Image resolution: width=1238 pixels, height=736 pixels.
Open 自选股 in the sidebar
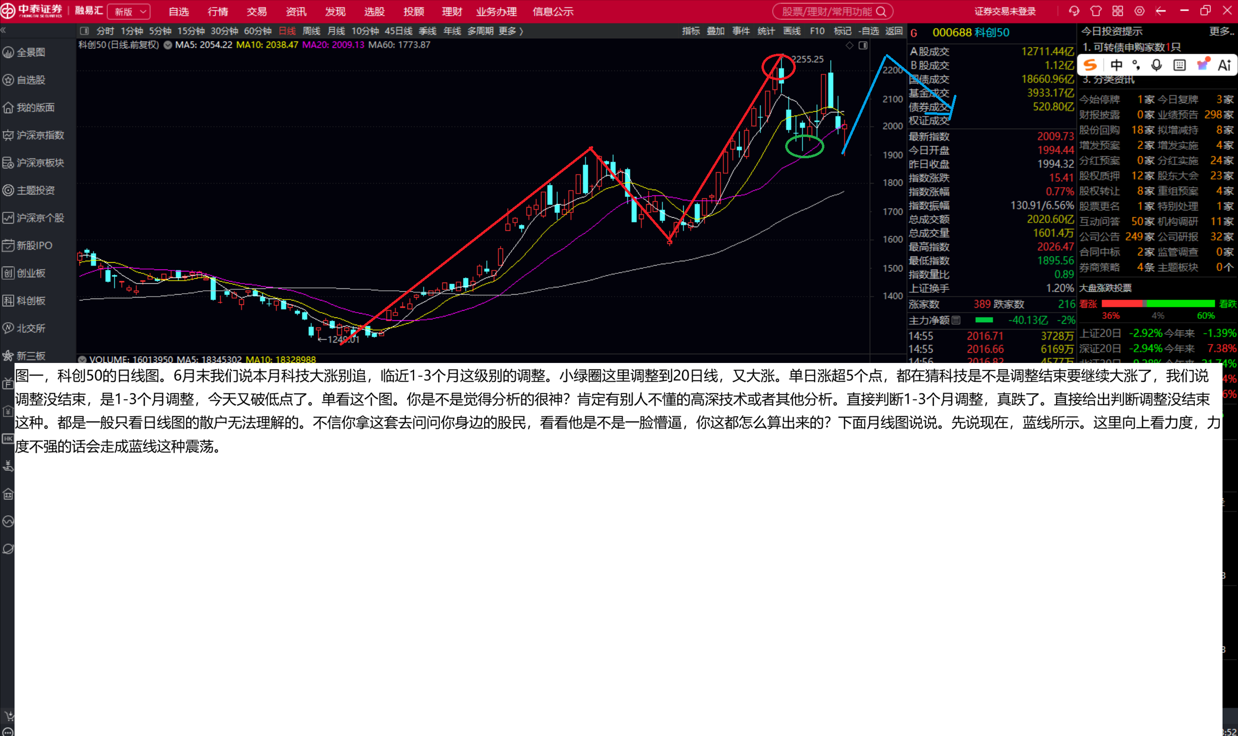coord(31,80)
